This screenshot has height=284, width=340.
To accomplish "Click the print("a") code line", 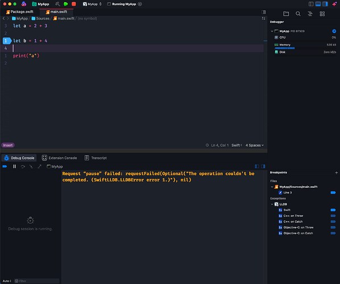I will 26,56.
